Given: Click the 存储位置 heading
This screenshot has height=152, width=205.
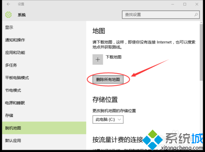Looking at the screenshot, I should [105, 99].
